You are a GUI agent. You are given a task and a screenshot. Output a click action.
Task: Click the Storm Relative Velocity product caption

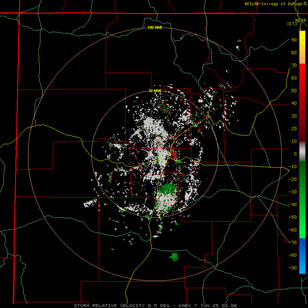point(155,306)
